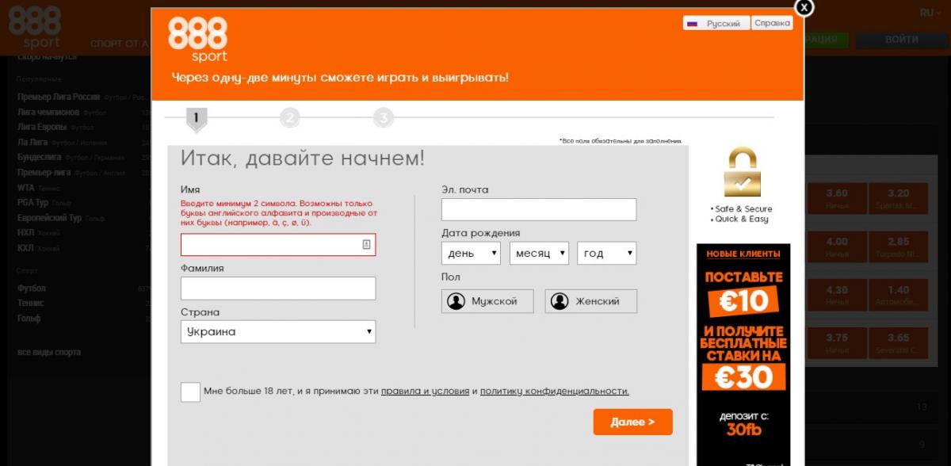Open все виды спорта in the sidebar

[x=49, y=352]
